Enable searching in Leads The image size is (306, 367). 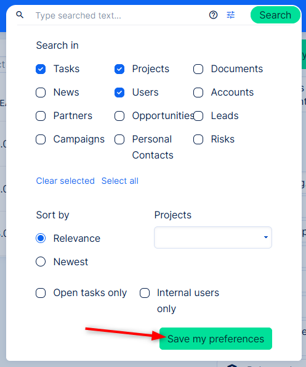(198, 116)
